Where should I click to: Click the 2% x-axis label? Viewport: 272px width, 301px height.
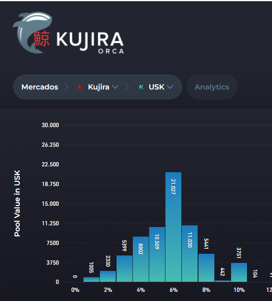click(x=108, y=290)
